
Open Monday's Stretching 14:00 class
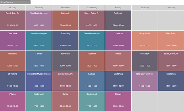click(x=13, y=81)
